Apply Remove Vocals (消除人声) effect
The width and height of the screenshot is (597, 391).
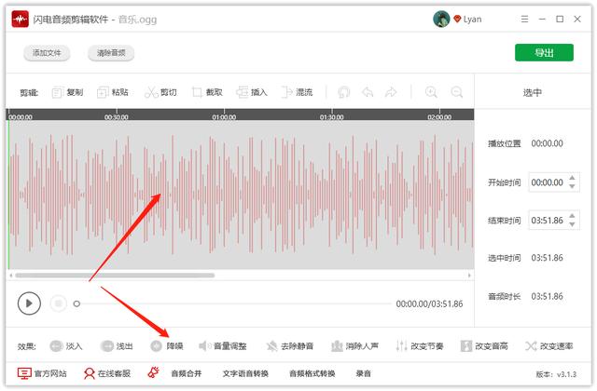click(354, 346)
